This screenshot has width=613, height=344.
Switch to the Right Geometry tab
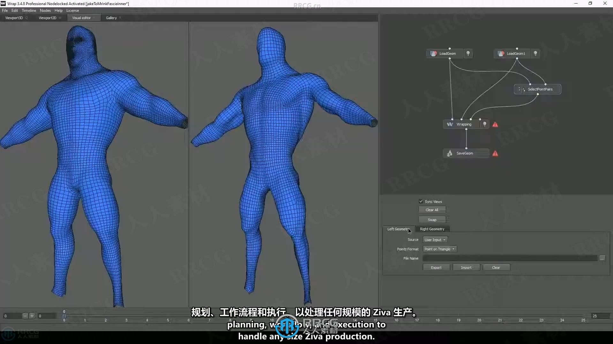432,229
